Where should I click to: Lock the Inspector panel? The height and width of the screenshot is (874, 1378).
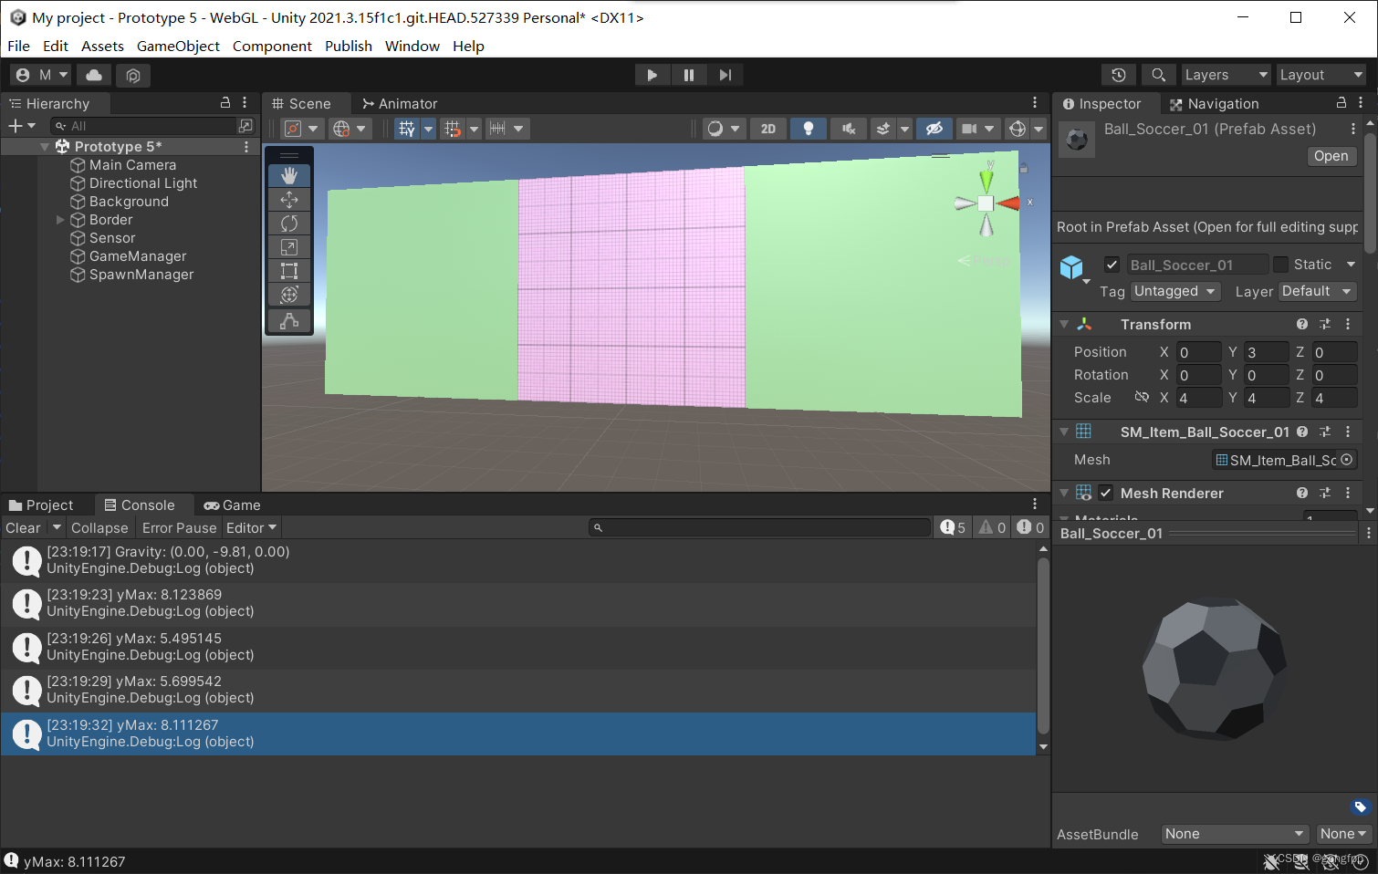click(x=1341, y=103)
